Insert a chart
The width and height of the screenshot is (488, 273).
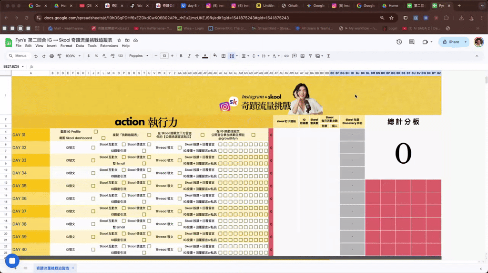coord(303,56)
